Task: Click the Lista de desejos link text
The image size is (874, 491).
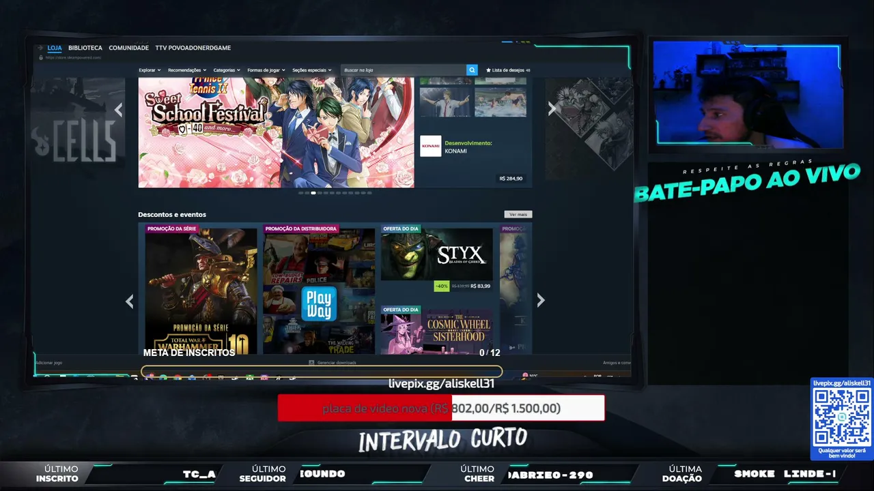Action: 508,70
